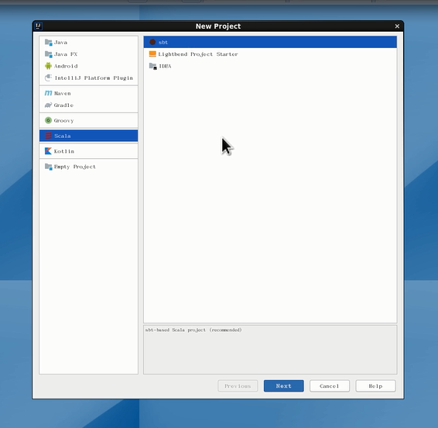Click the IntelliJ Platform Plugin icon

pos(48,78)
